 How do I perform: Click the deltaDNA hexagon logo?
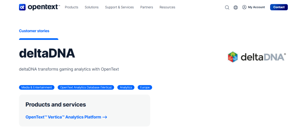[x=233, y=57]
